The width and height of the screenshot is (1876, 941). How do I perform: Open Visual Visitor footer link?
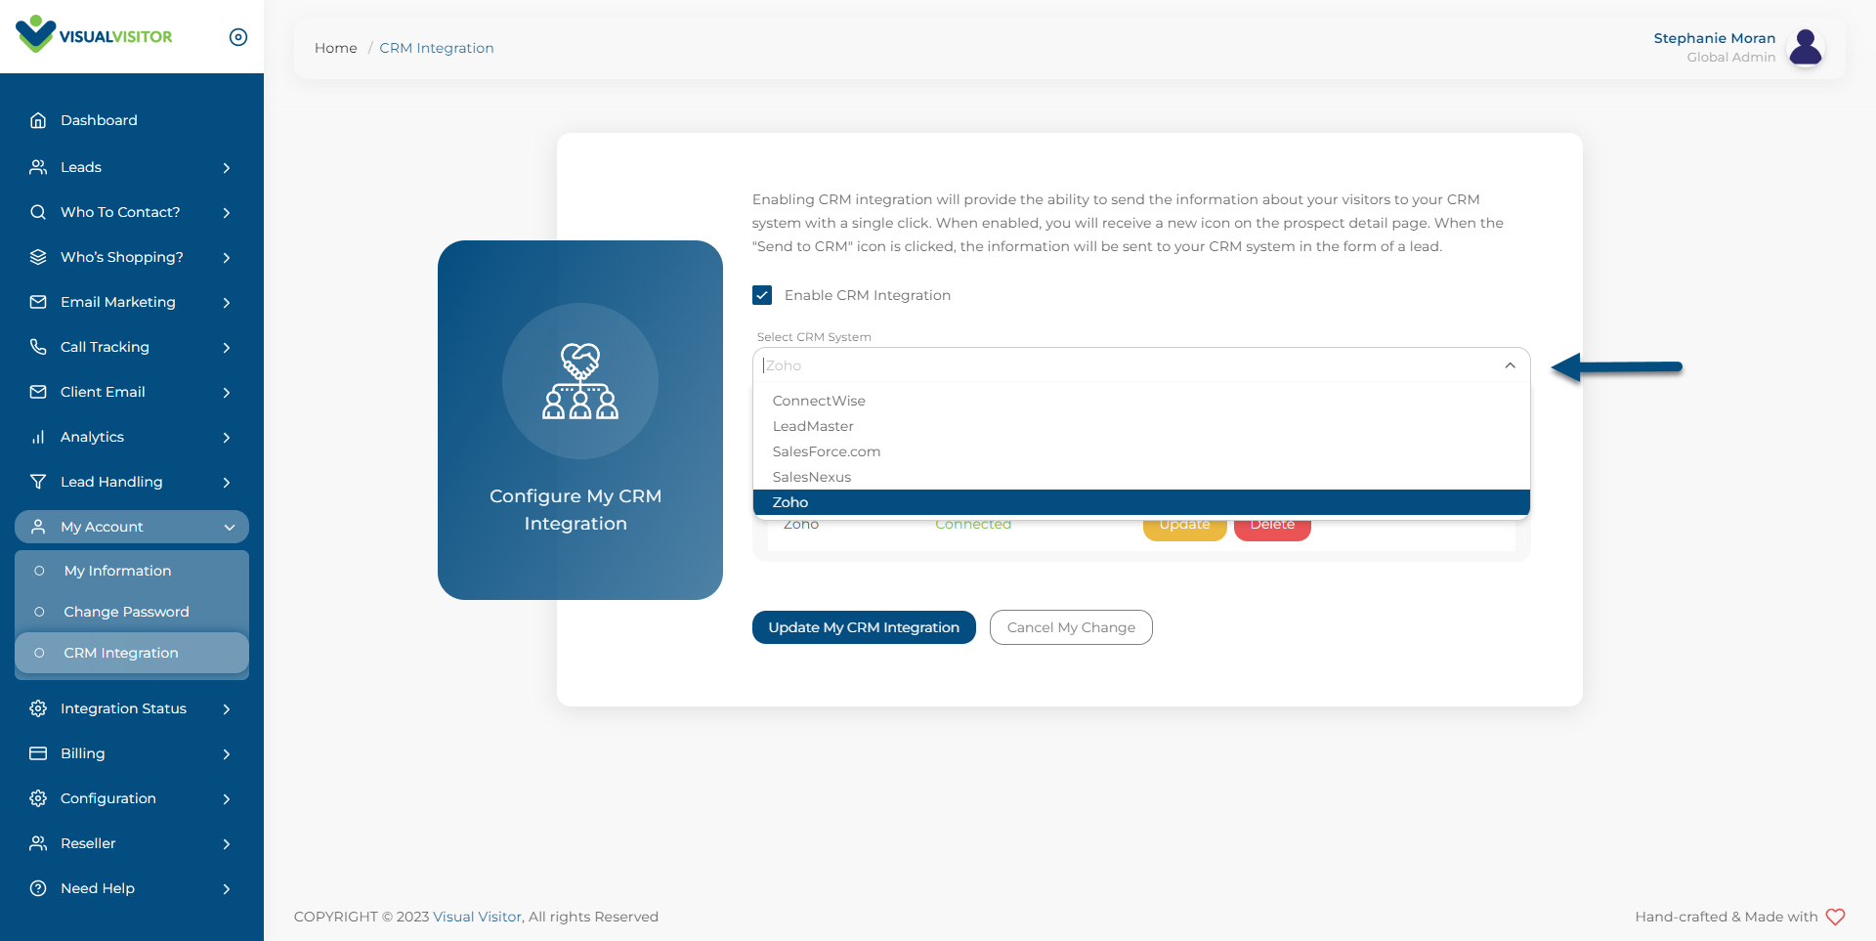[x=477, y=917]
